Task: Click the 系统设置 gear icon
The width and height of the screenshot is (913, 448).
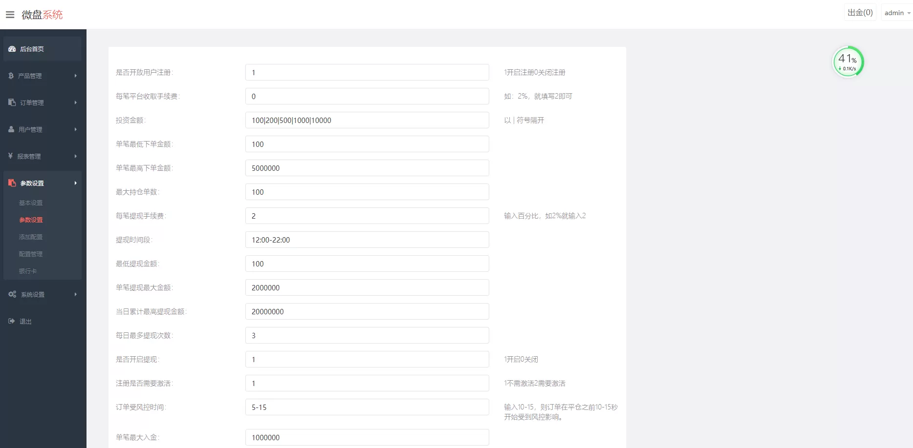Action: 12,294
